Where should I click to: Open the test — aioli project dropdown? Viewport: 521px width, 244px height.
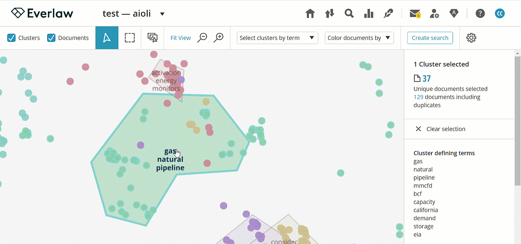[x=134, y=13]
